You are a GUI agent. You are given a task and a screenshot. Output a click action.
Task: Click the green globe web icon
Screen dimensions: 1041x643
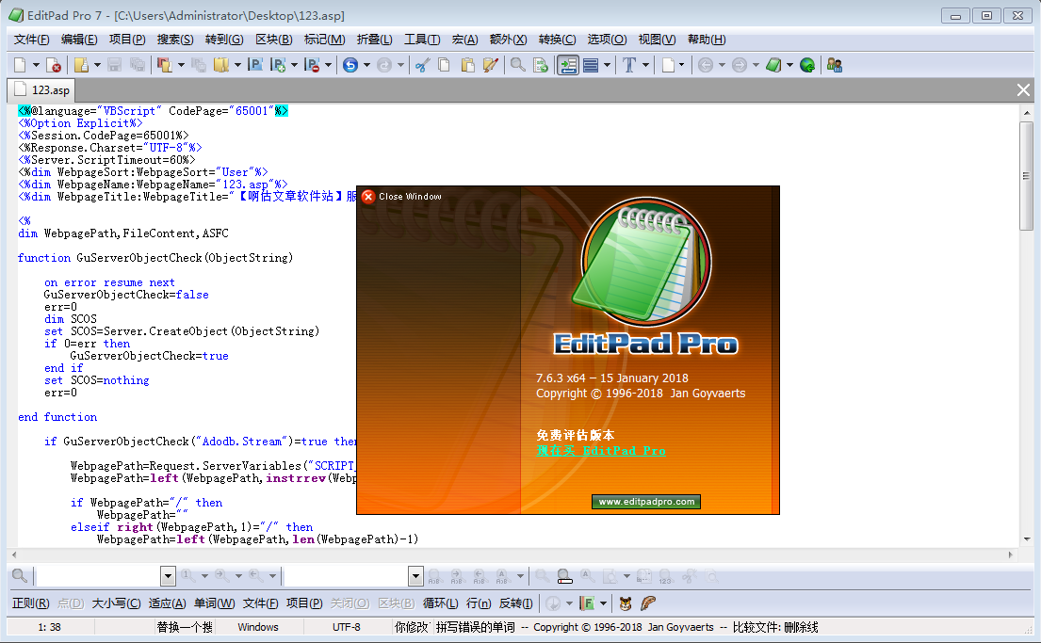[807, 65]
